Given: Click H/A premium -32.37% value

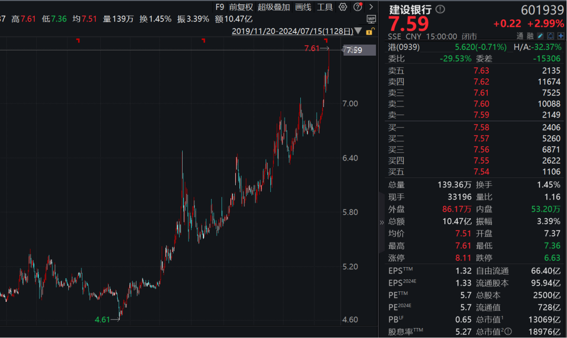Looking at the screenshot, I should click(545, 47).
